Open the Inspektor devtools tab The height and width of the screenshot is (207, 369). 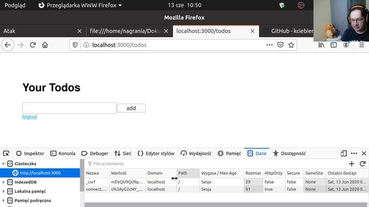[30, 154]
